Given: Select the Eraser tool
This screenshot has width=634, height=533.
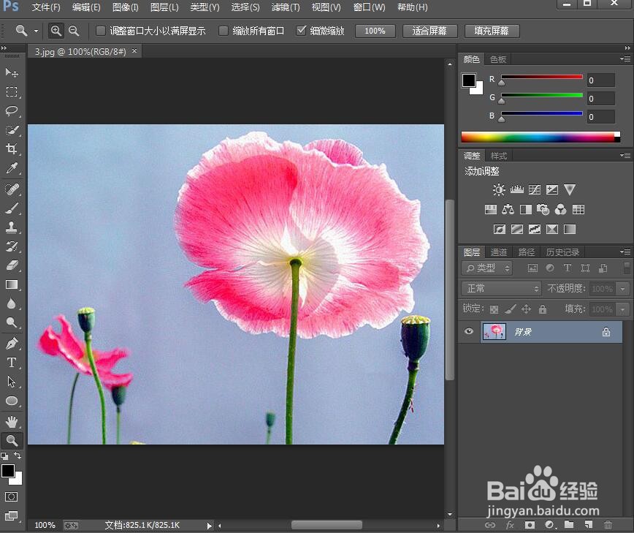Looking at the screenshot, I should 12,265.
